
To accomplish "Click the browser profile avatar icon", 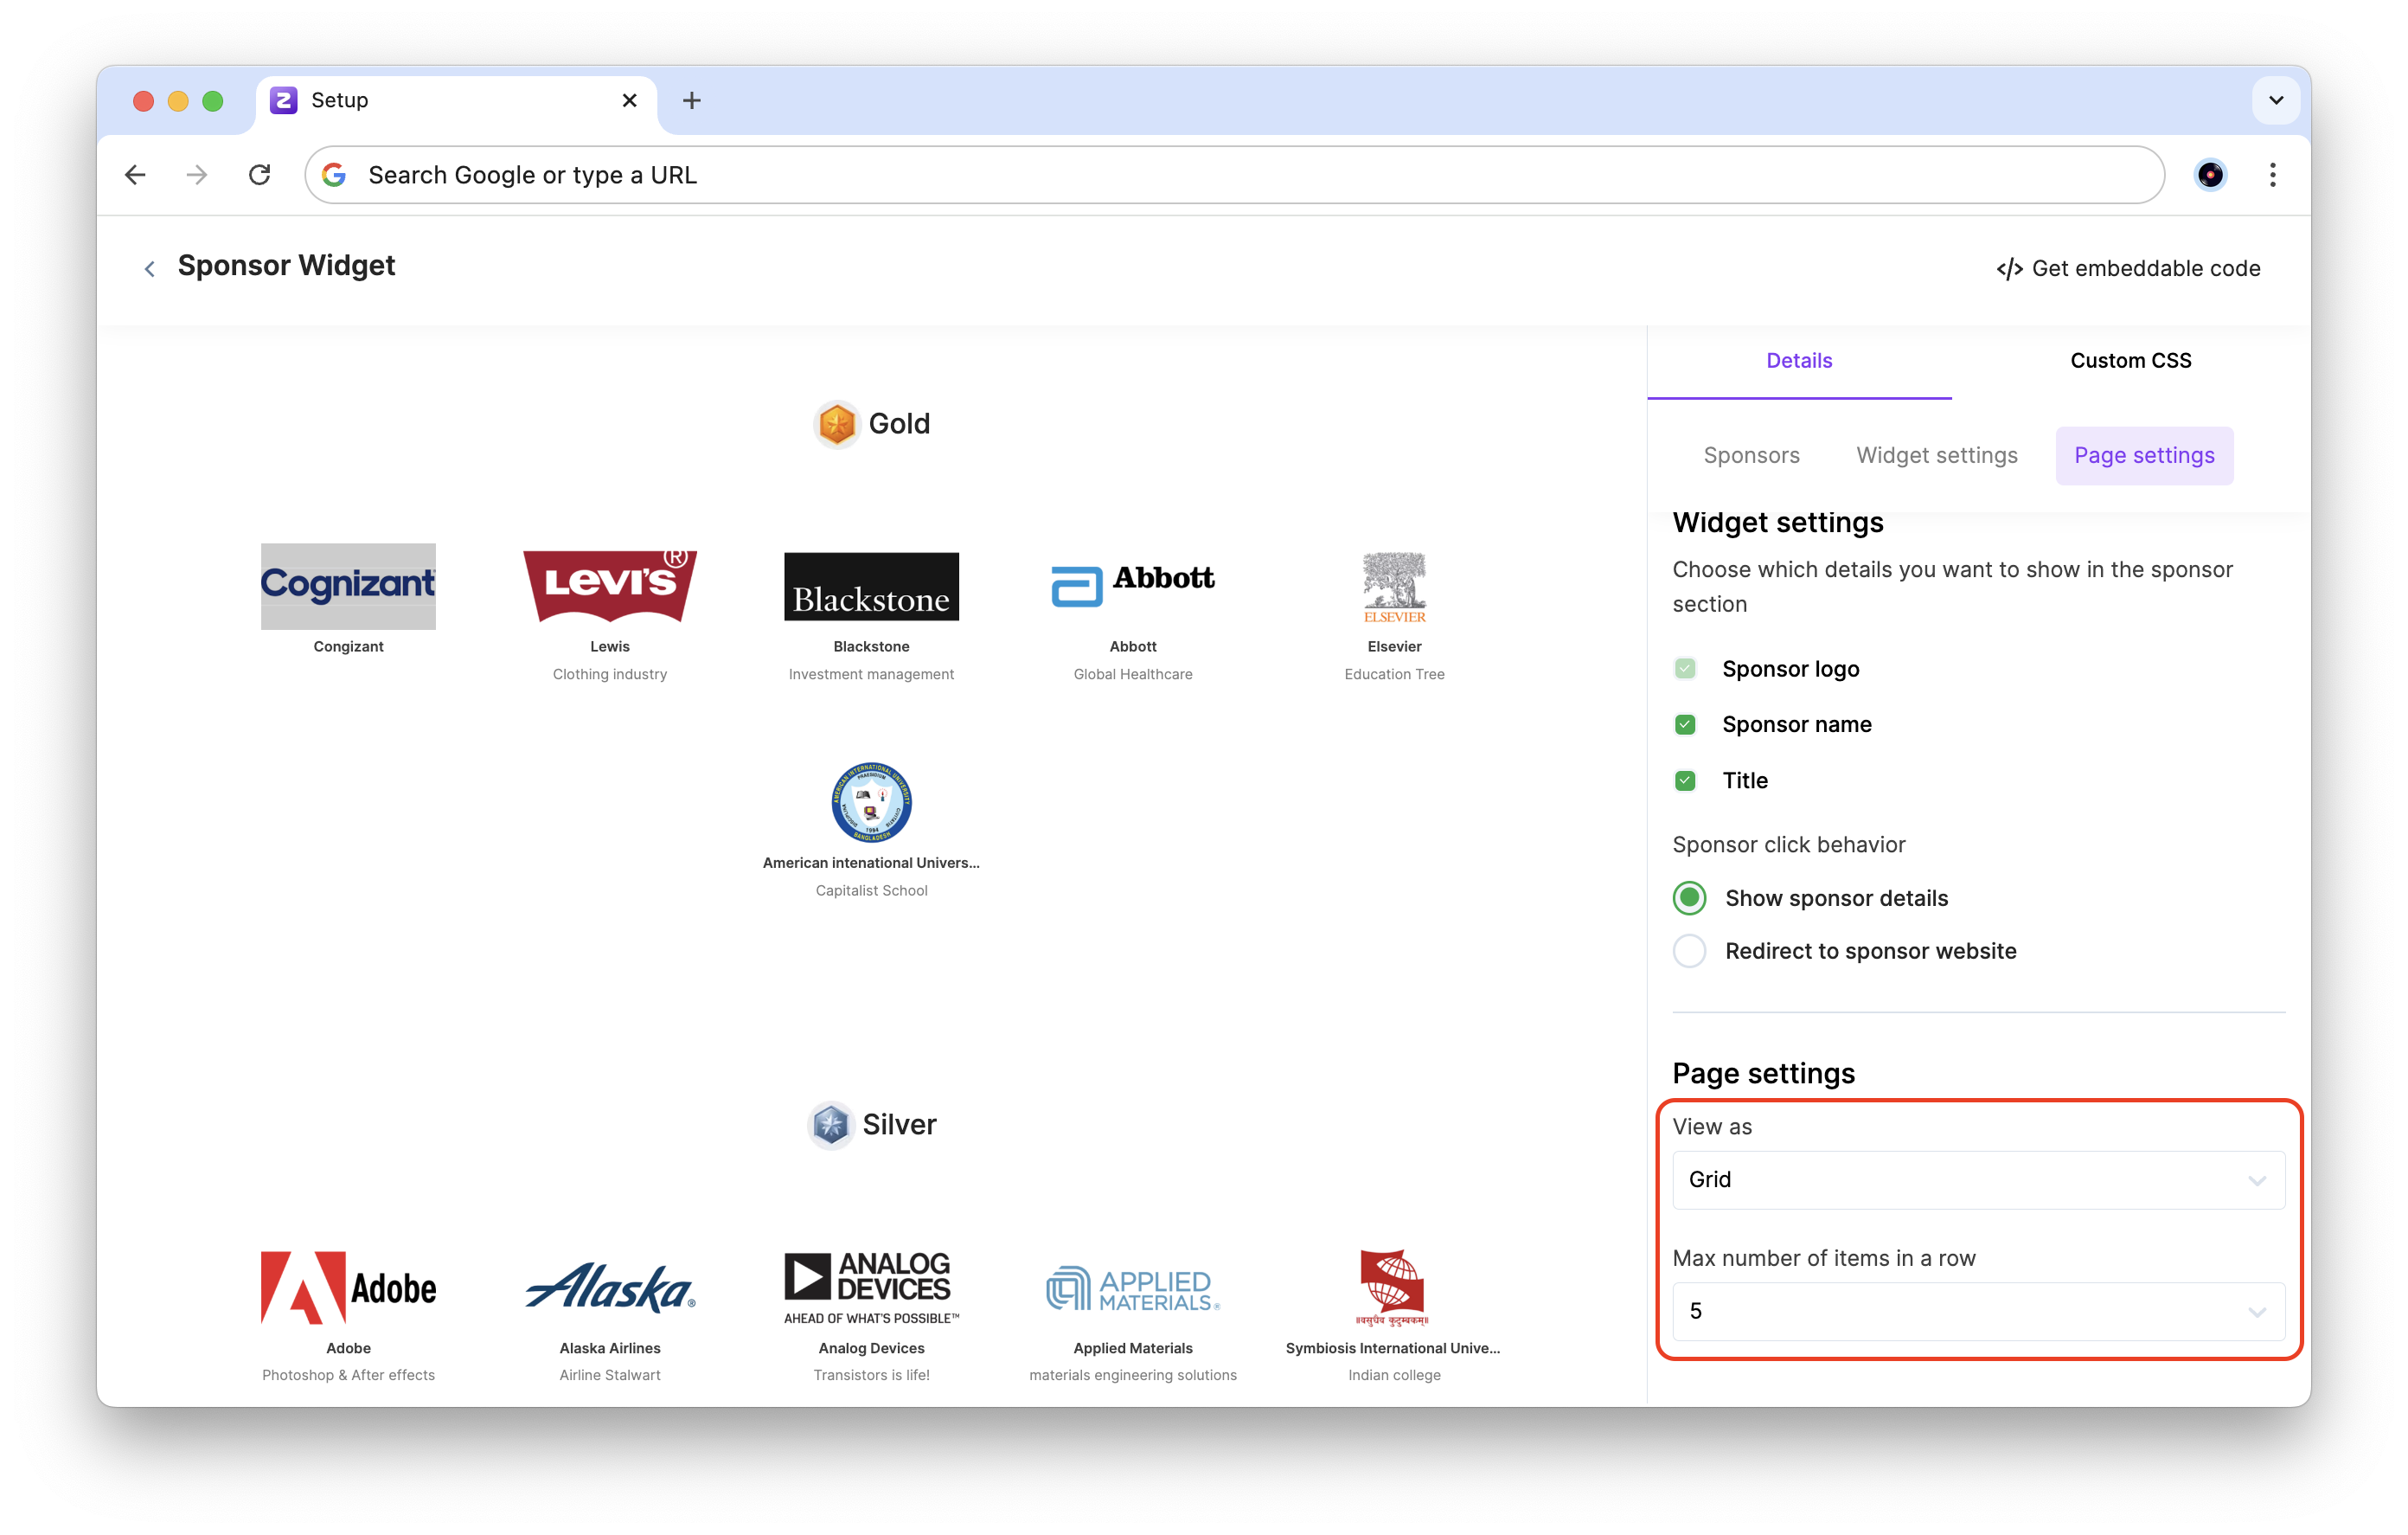I will point(2210,175).
